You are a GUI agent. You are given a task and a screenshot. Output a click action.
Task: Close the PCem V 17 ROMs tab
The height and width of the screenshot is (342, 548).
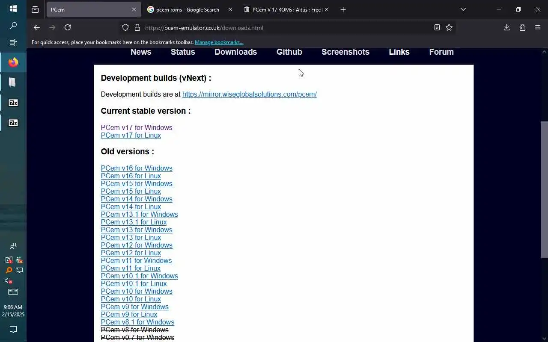[x=327, y=9]
